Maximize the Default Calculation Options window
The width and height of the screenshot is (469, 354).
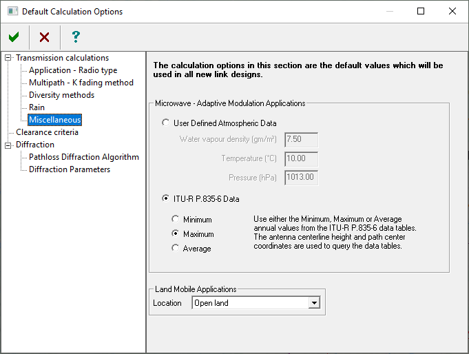[x=421, y=11]
